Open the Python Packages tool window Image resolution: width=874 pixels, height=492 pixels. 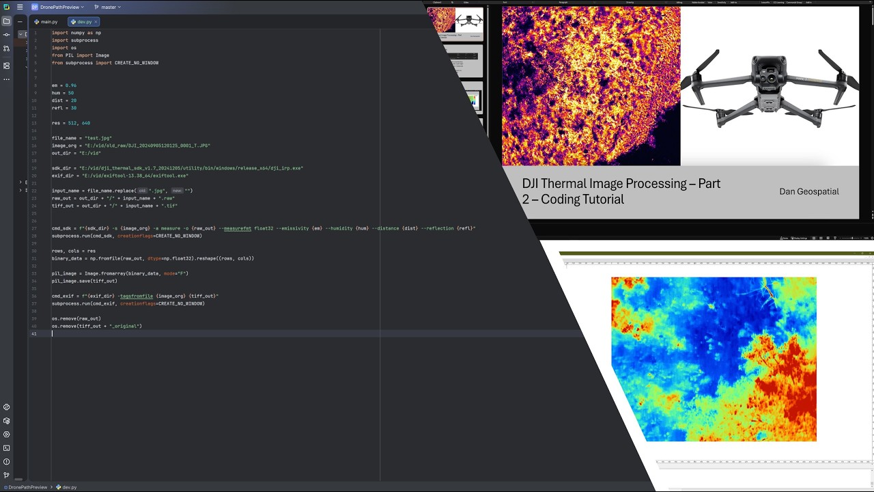point(6,421)
